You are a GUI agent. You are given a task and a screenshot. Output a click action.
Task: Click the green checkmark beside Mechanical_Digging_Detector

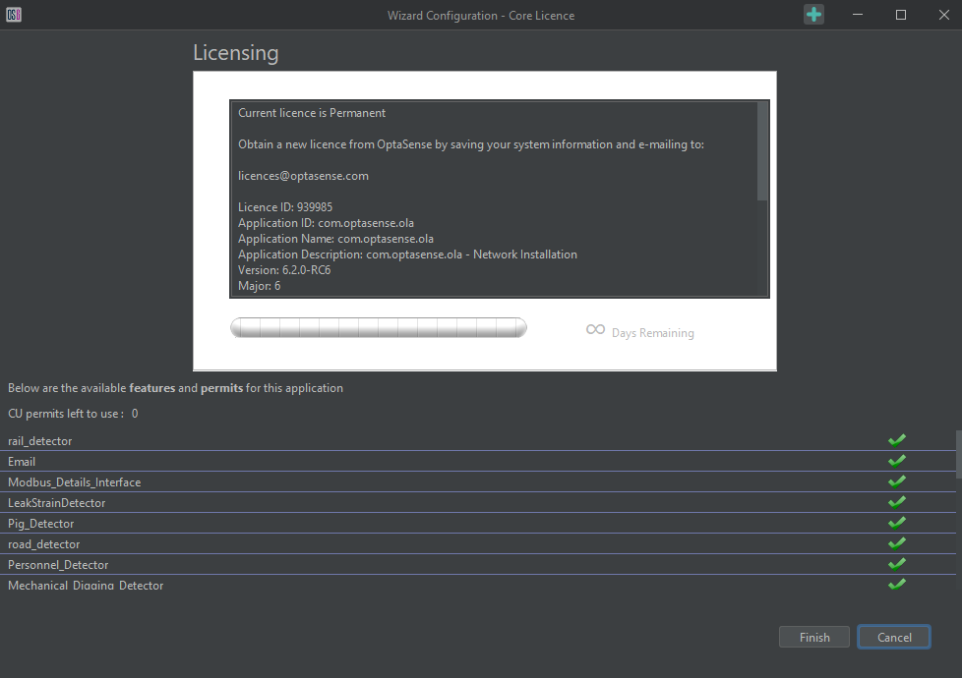point(896,583)
